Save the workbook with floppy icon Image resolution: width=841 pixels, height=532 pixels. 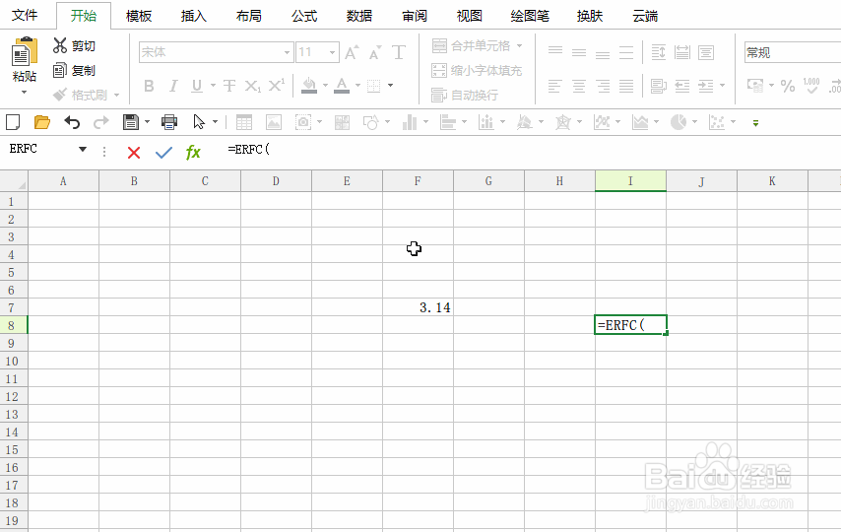click(131, 122)
